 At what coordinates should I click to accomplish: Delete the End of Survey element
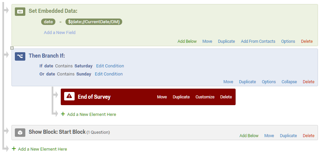(226, 97)
